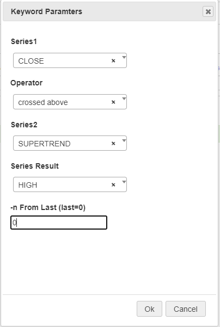The image size is (220, 327).
Task: Confirm with the Ok button
Action: click(149, 309)
